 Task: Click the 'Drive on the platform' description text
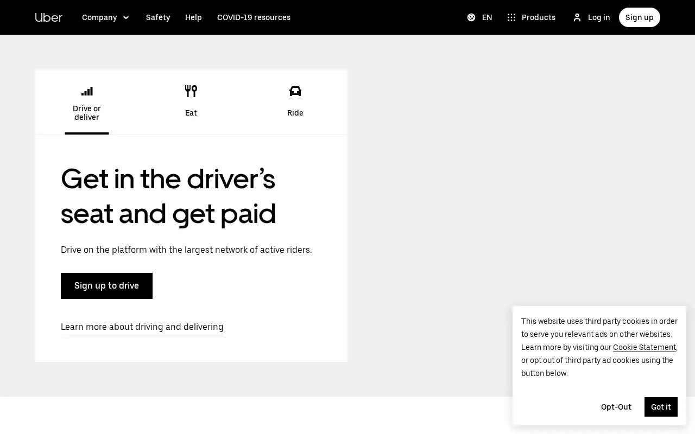(186, 250)
